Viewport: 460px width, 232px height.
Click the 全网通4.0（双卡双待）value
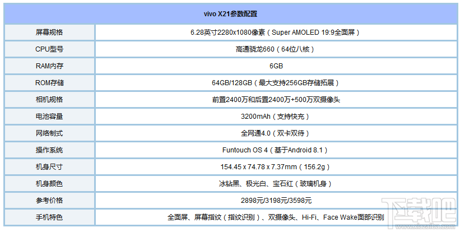276,133
